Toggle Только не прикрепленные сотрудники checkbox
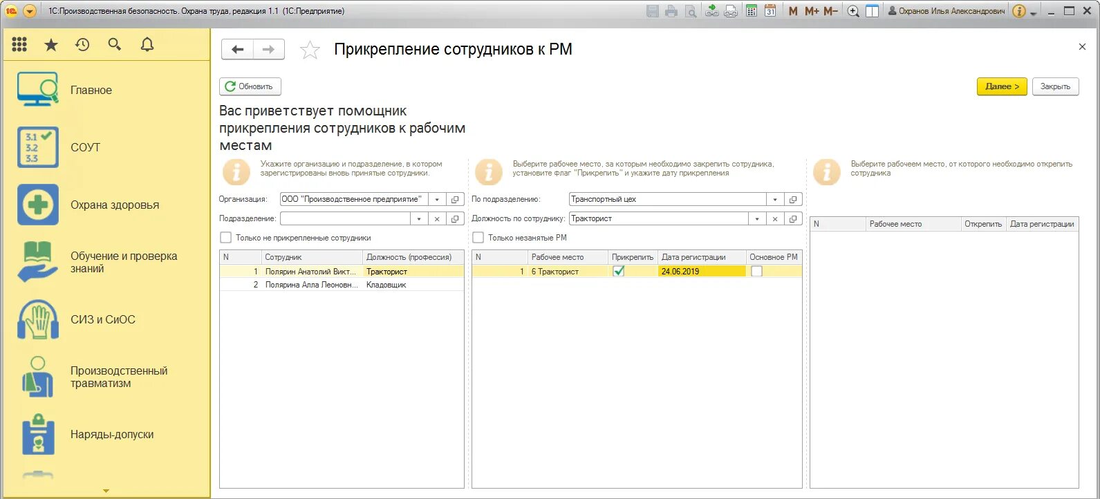This screenshot has height=499, width=1100. [x=225, y=238]
